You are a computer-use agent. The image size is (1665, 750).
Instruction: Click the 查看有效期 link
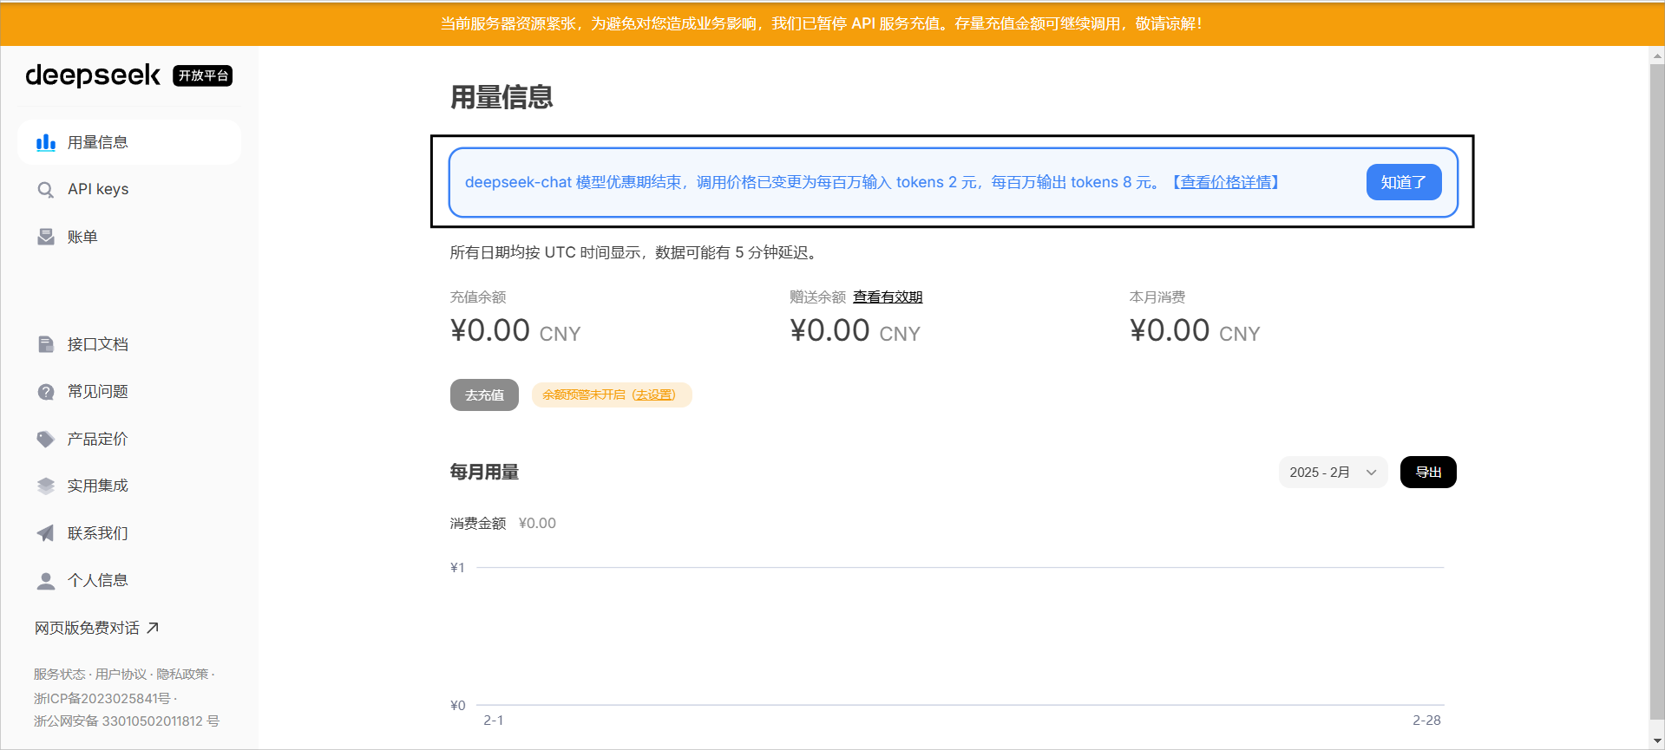tap(888, 297)
